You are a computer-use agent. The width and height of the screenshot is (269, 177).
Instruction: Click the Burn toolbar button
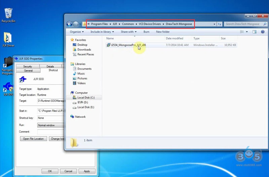tap(146, 32)
